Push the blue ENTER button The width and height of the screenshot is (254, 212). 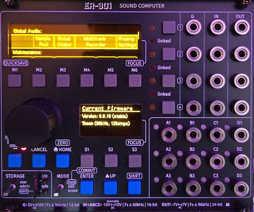87,187
